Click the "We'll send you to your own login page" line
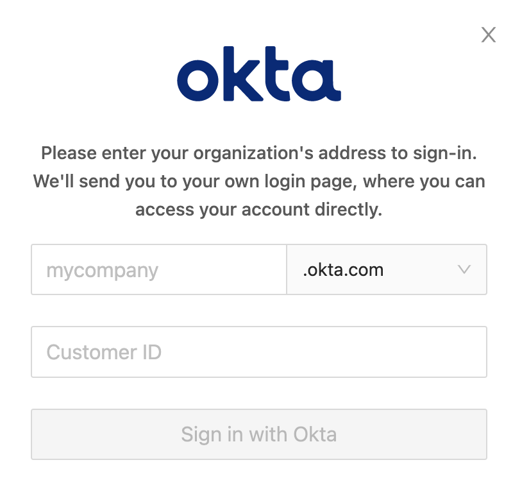The image size is (513, 494). [x=259, y=182]
